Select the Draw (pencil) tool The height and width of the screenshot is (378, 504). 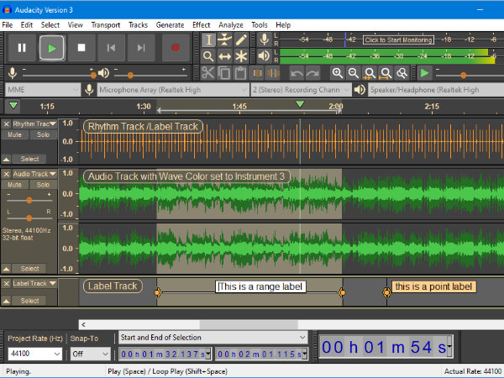241,39
